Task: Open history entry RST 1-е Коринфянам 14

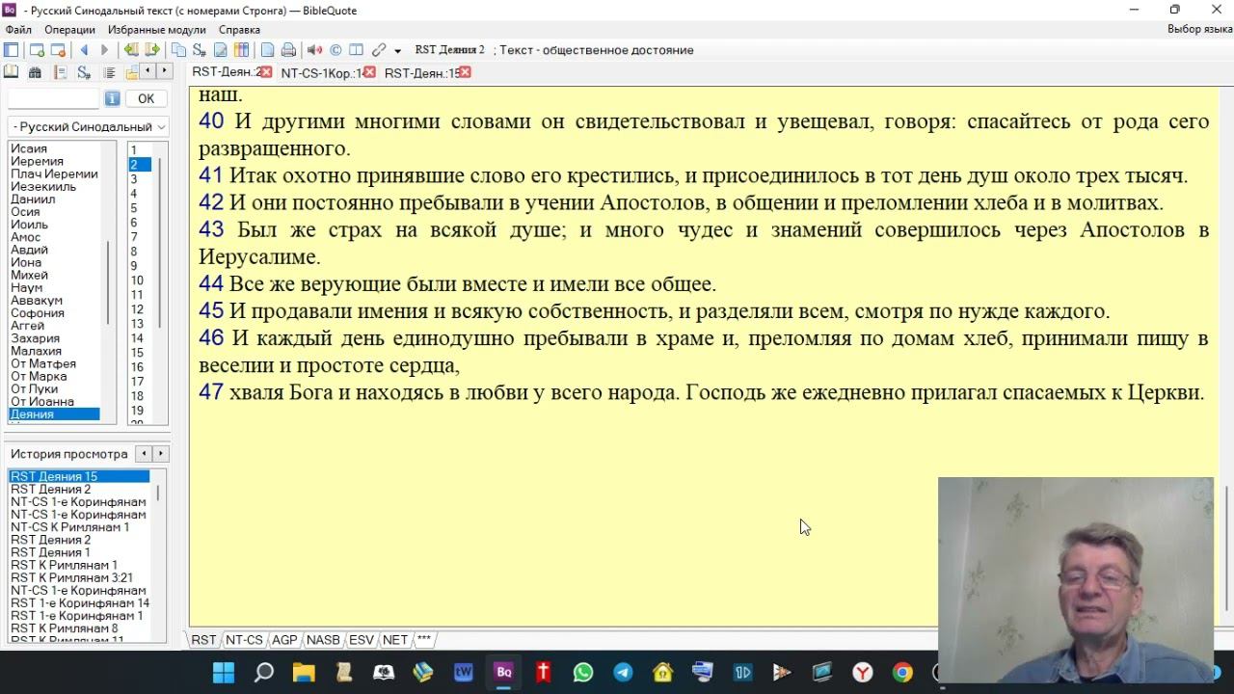Action: click(80, 602)
